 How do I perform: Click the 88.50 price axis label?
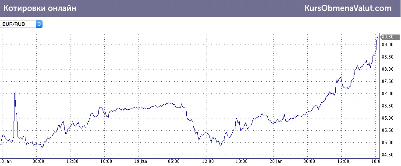[387, 57]
